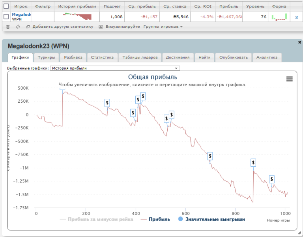Click the Визуализируйте link
303x237 pixels.
pyautogui.click(x=119, y=27)
